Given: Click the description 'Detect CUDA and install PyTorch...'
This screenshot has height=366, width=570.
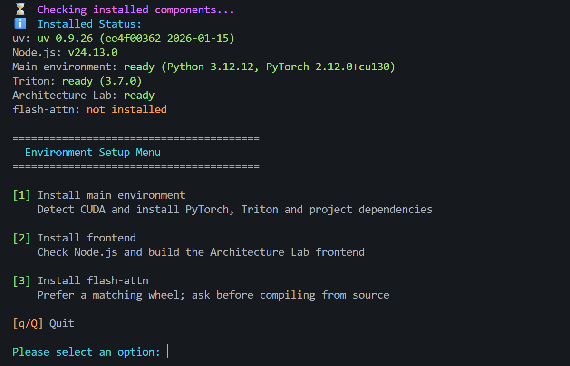Looking at the screenshot, I should click(235, 209).
